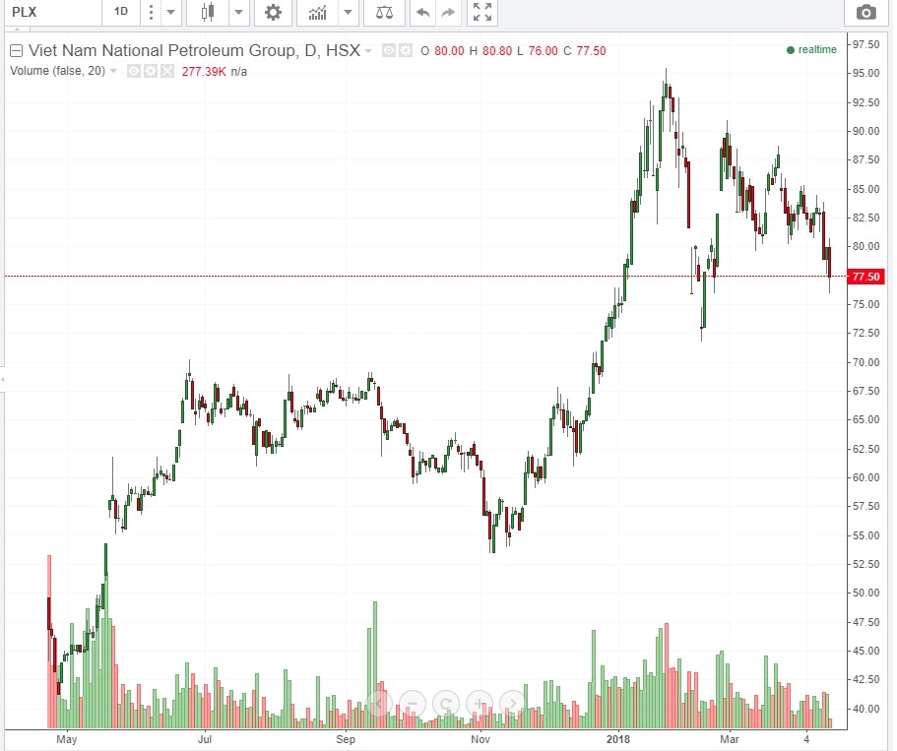Remove the Volume indicator with X button
This screenshot has width=897, height=751.
[166, 71]
